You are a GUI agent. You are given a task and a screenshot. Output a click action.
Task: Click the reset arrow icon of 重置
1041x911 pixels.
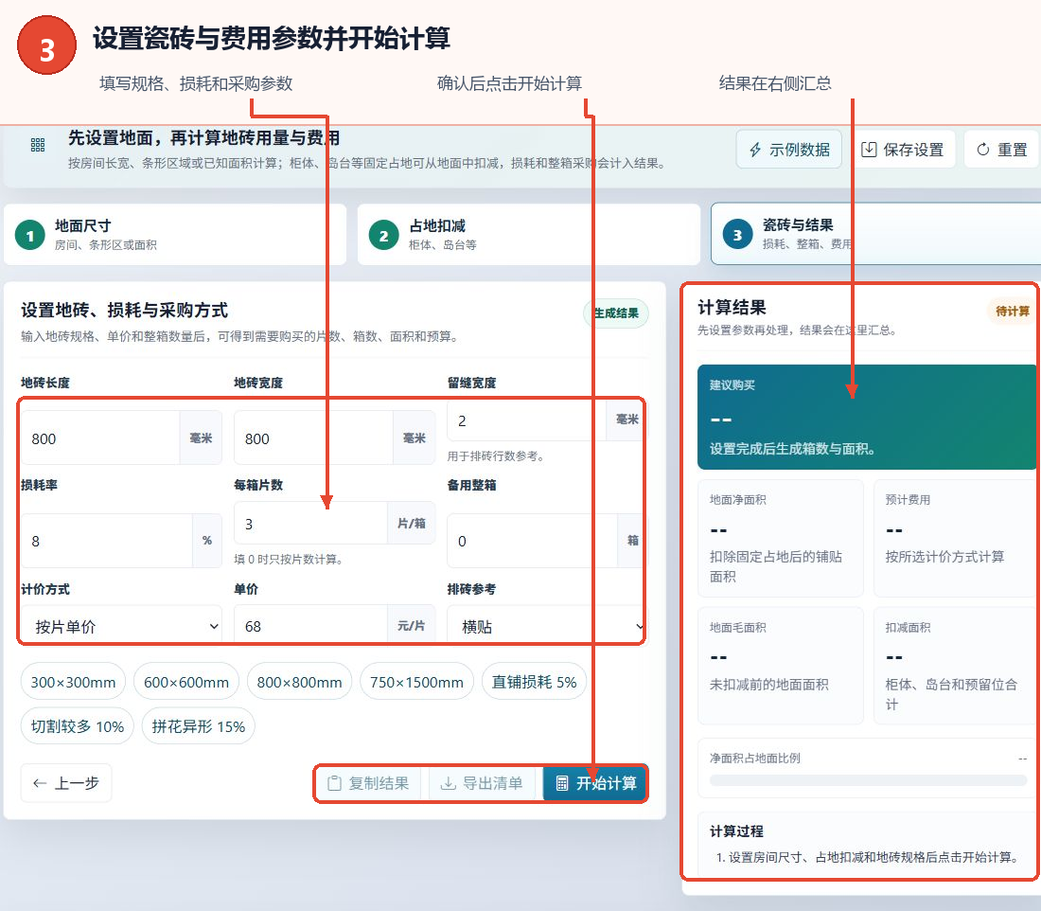(x=983, y=150)
